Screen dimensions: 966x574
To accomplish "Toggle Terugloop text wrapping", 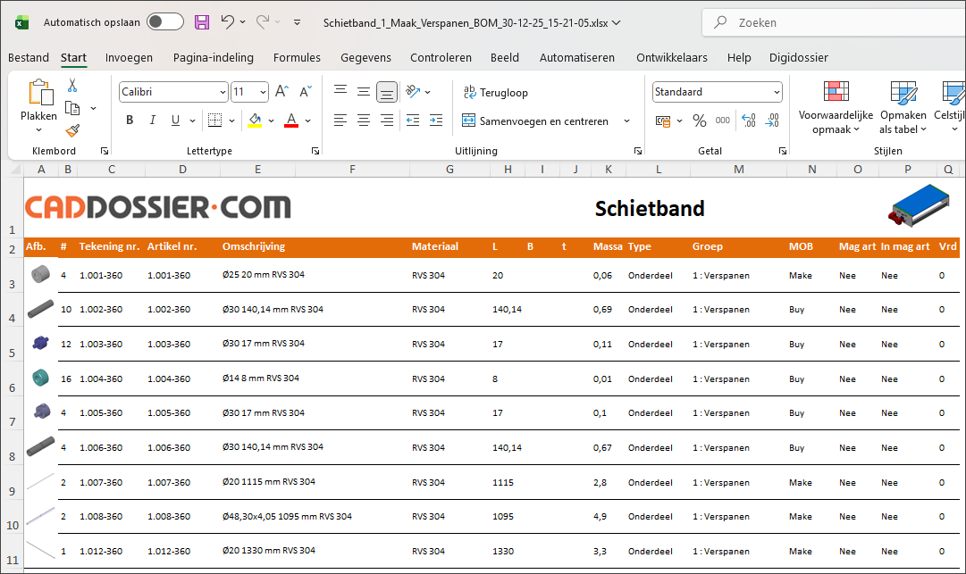I will [496, 92].
